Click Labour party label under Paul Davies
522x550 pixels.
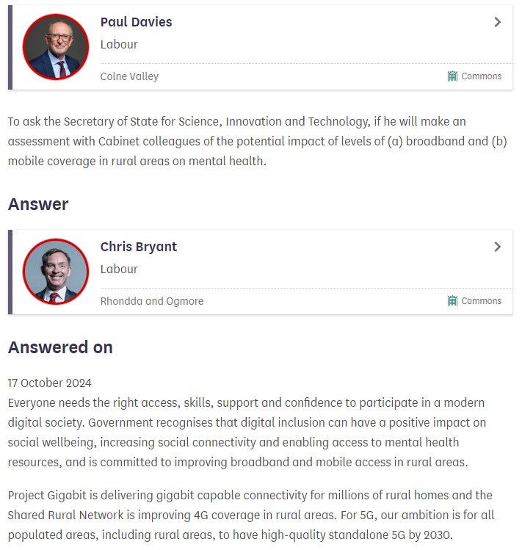coord(119,44)
